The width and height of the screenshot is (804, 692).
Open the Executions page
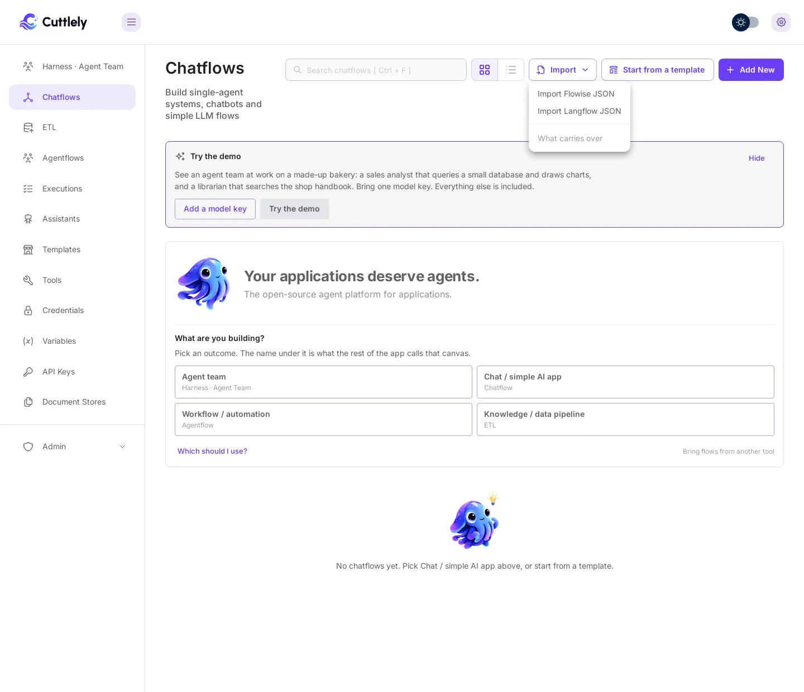(x=72, y=189)
